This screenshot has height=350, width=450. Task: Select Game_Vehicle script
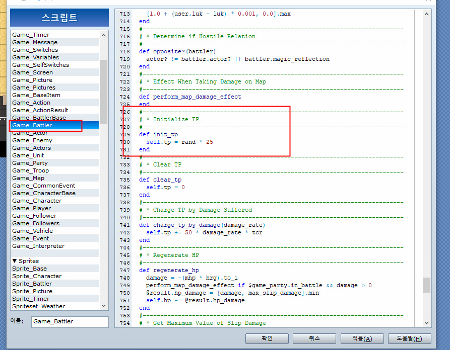click(55, 231)
